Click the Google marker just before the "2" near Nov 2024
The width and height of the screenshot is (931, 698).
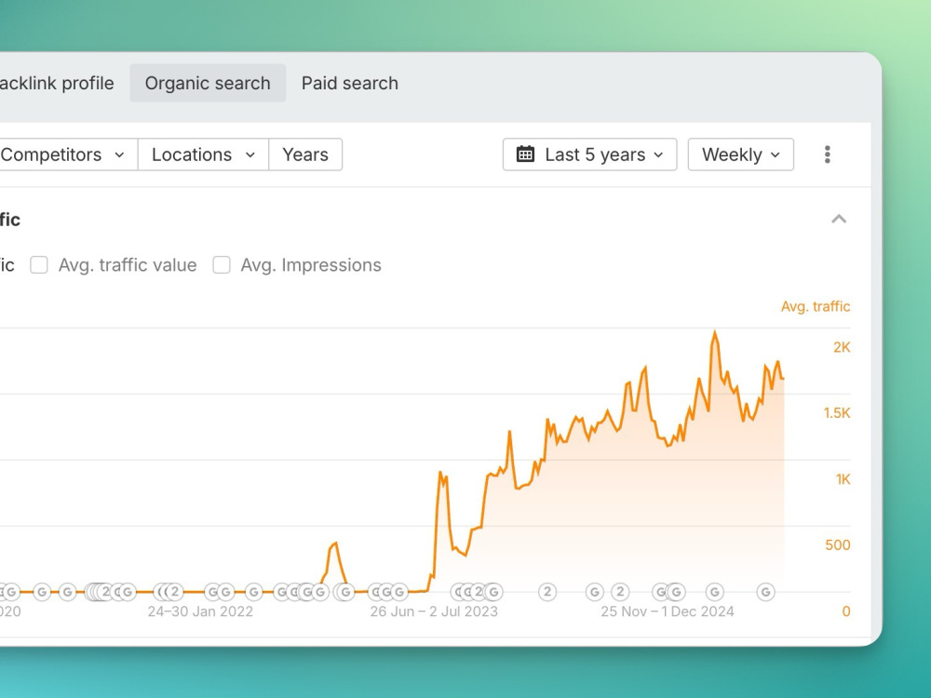[594, 592]
